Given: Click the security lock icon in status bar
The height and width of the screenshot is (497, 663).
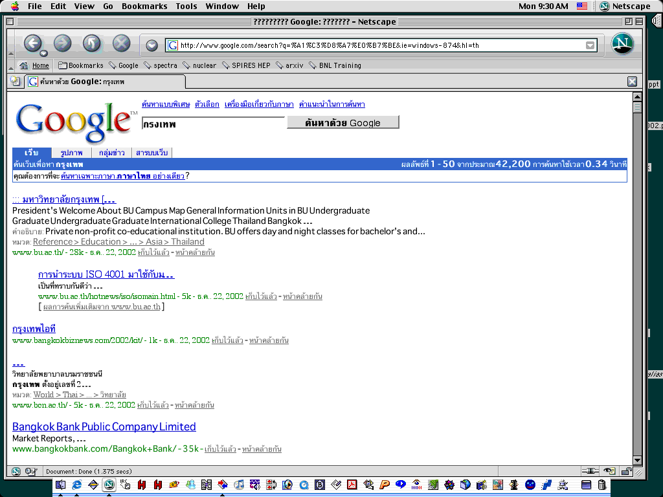Looking at the screenshot, I should (x=626, y=471).
